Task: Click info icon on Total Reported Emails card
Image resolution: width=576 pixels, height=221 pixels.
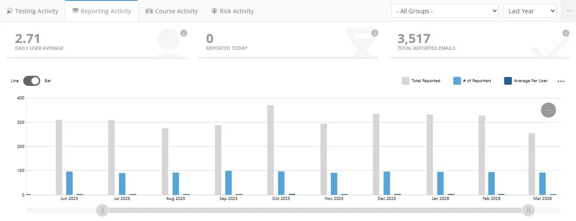Action: 565,33
